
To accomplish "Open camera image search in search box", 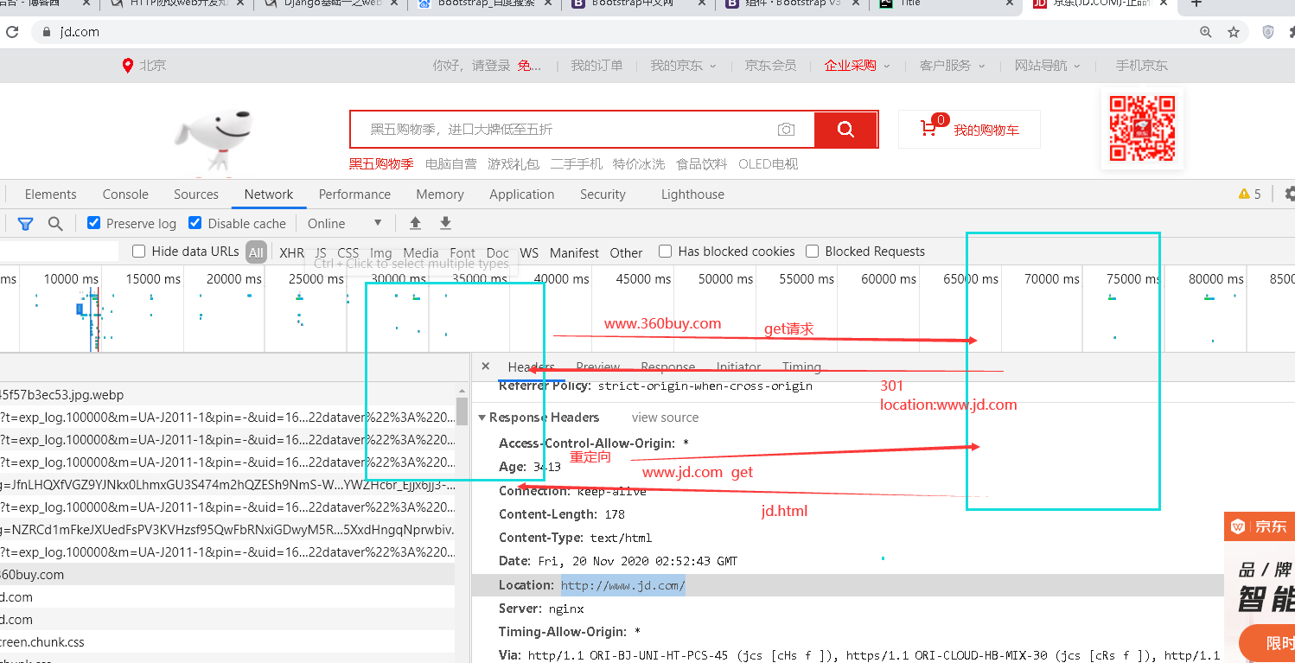I will point(786,130).
